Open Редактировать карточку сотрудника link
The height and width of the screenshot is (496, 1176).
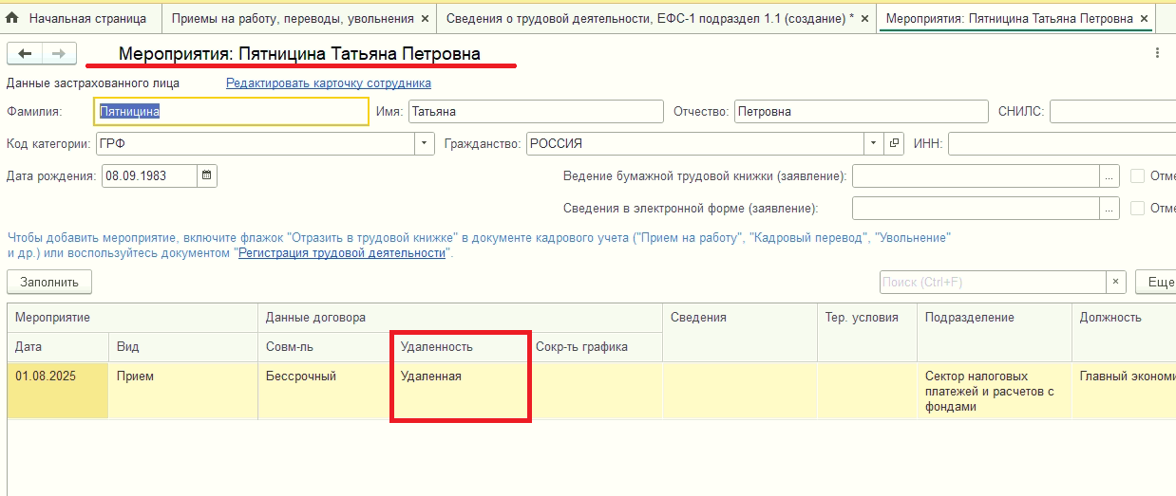pyautogui.click(x=329, y=83)
